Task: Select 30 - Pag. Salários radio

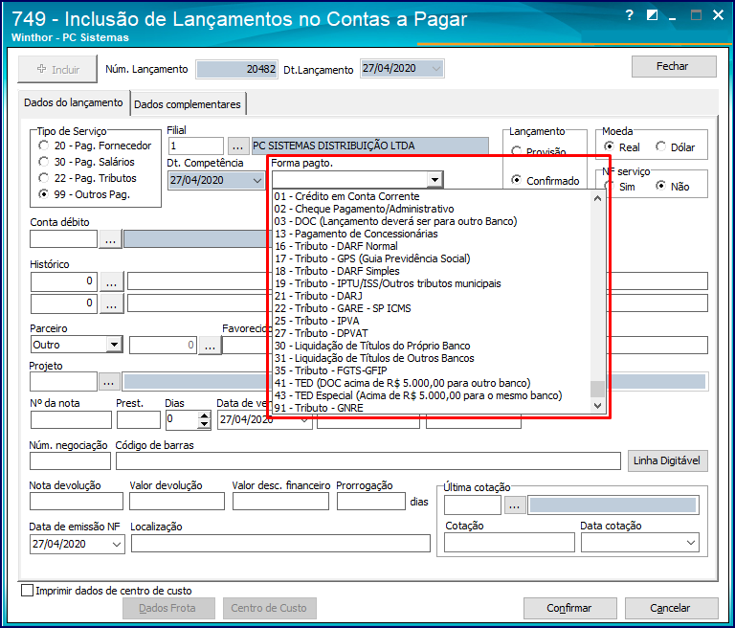Action: pos(87,162)
